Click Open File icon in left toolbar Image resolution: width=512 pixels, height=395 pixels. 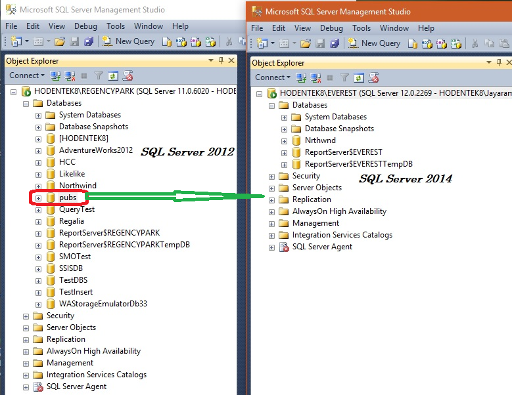pos(60,41)
